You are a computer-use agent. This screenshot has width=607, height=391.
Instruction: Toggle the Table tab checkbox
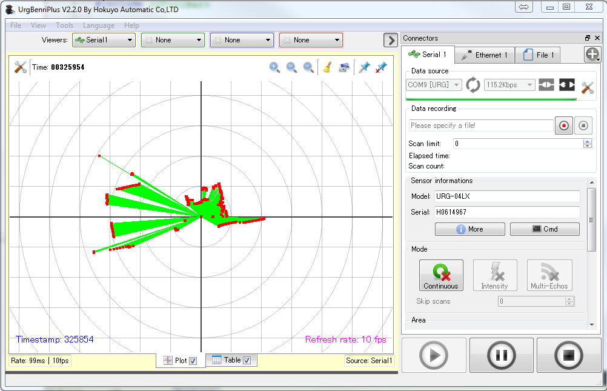(247, 360)
